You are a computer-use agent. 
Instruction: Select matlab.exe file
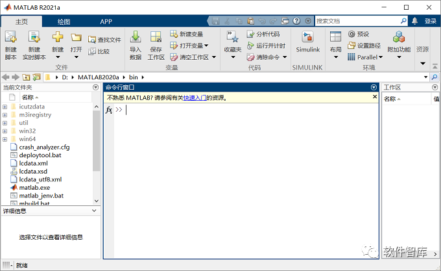pyautogui.click(x=34, y=188)
